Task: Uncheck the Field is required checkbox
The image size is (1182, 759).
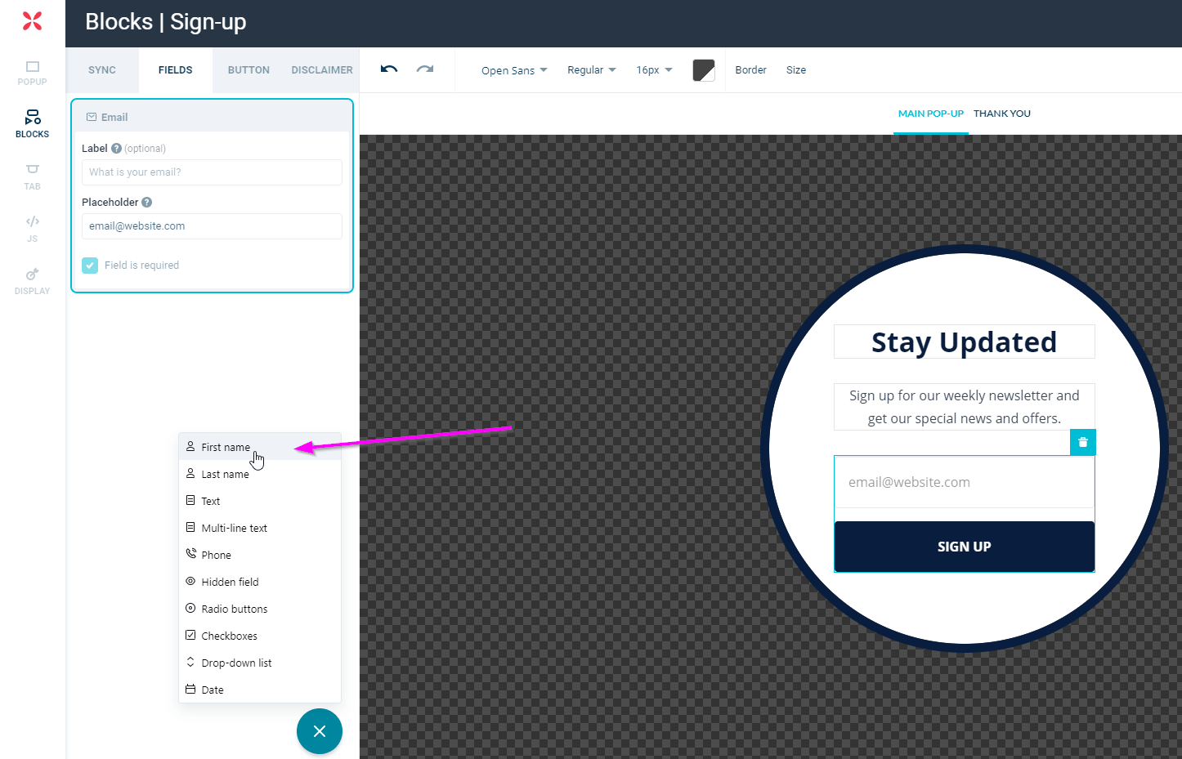Action: [x=89, y=265]
